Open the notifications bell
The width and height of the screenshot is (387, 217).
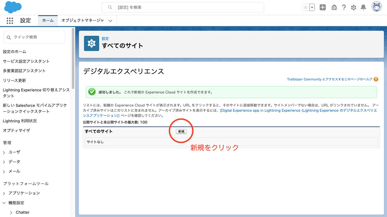[363, 7]
